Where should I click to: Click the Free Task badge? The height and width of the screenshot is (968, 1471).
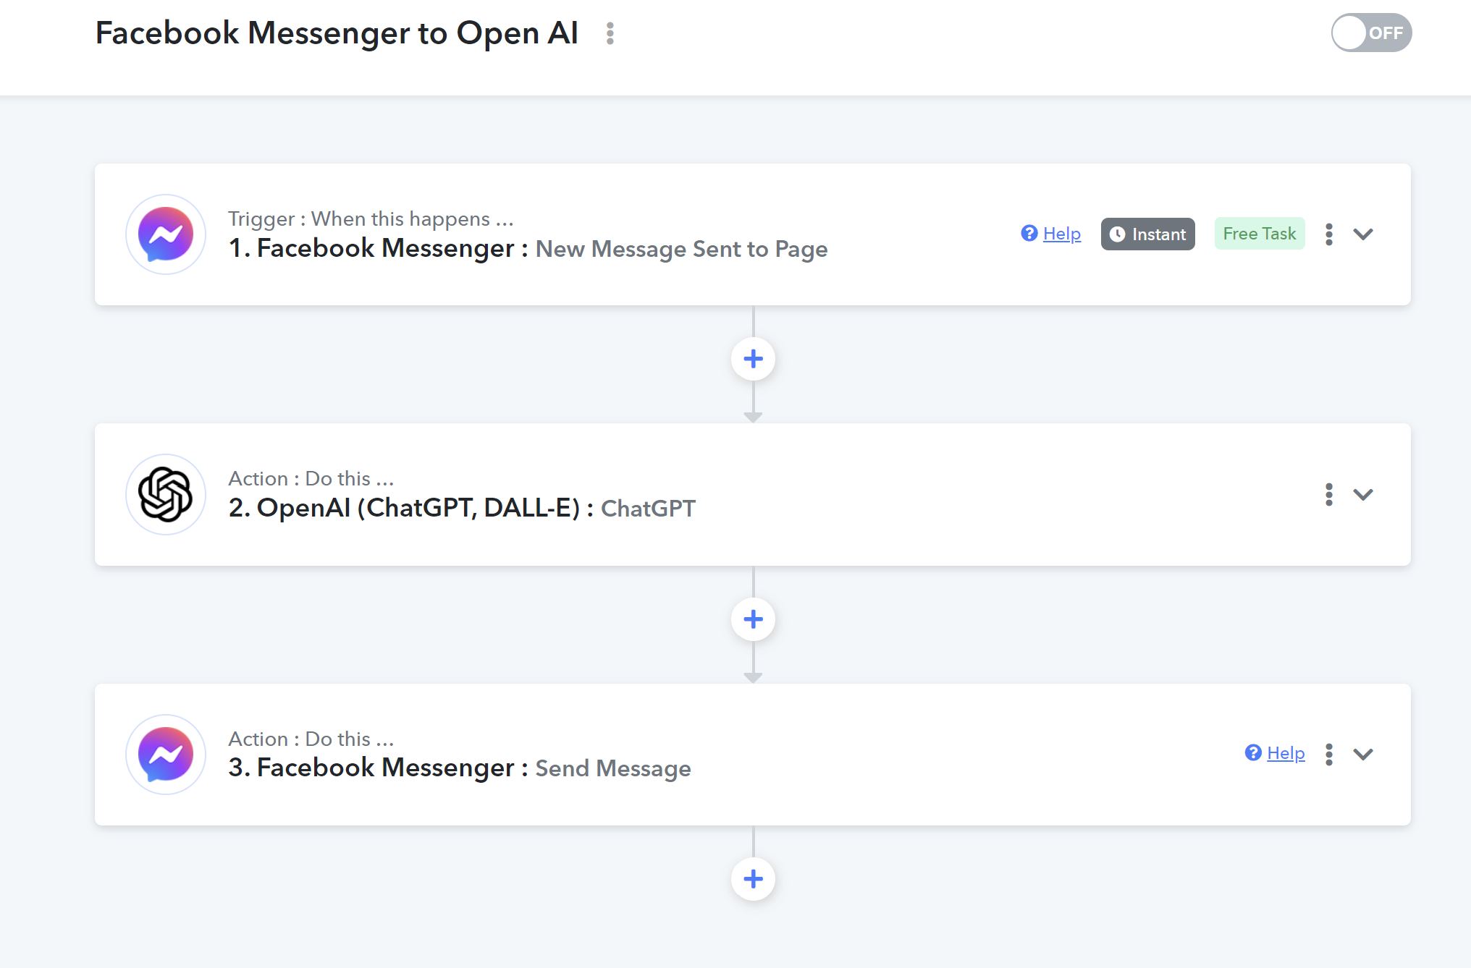[1260, 234]
